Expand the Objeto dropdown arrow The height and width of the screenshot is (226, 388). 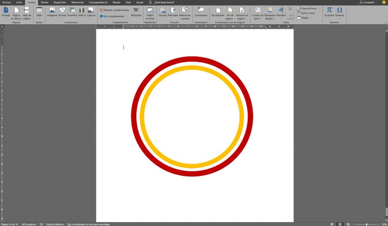point(311,18)
